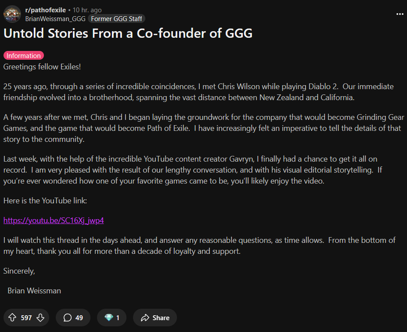Click the award count number 1
The image size is (407, 332).
point(118,318)
